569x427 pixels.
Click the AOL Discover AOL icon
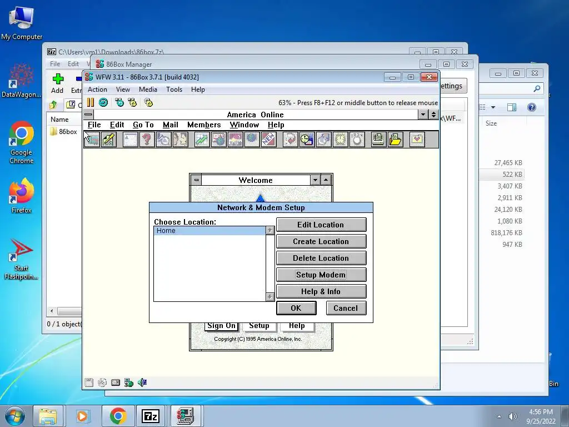(x=291, y=140)
